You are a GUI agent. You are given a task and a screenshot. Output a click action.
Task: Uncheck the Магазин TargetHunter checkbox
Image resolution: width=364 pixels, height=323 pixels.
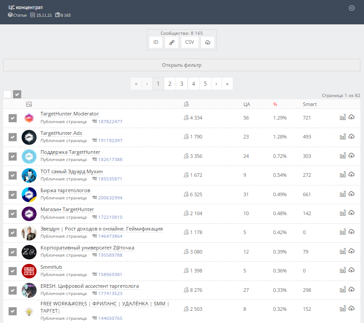[13, 214]
